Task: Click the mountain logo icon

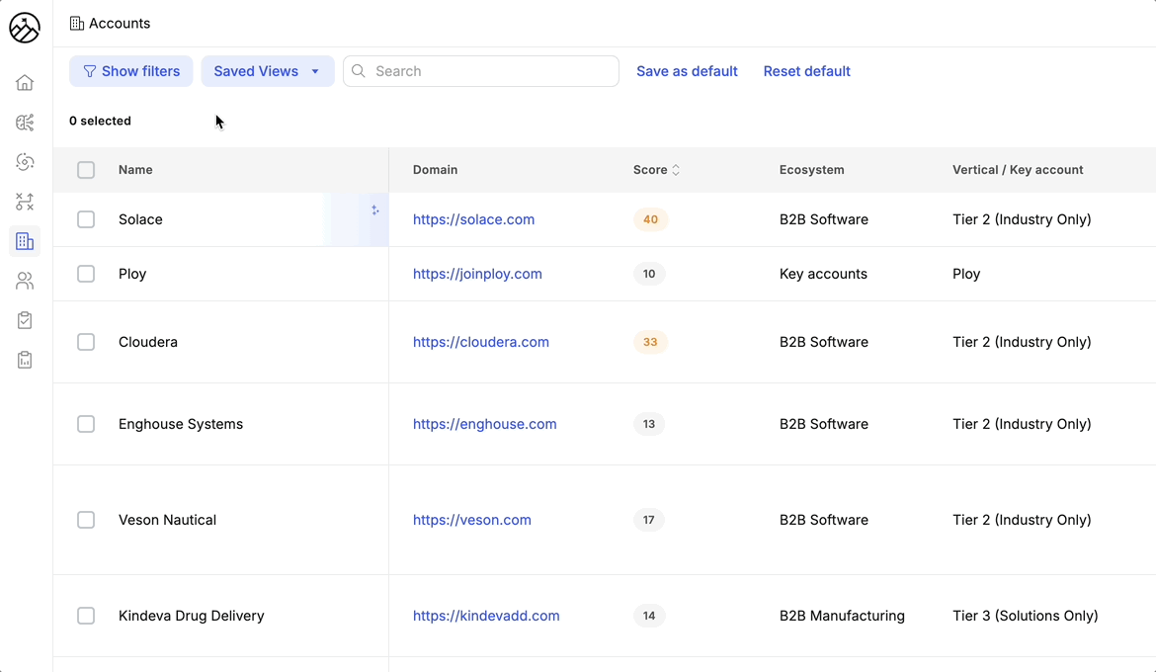Action: coord(25,28)
